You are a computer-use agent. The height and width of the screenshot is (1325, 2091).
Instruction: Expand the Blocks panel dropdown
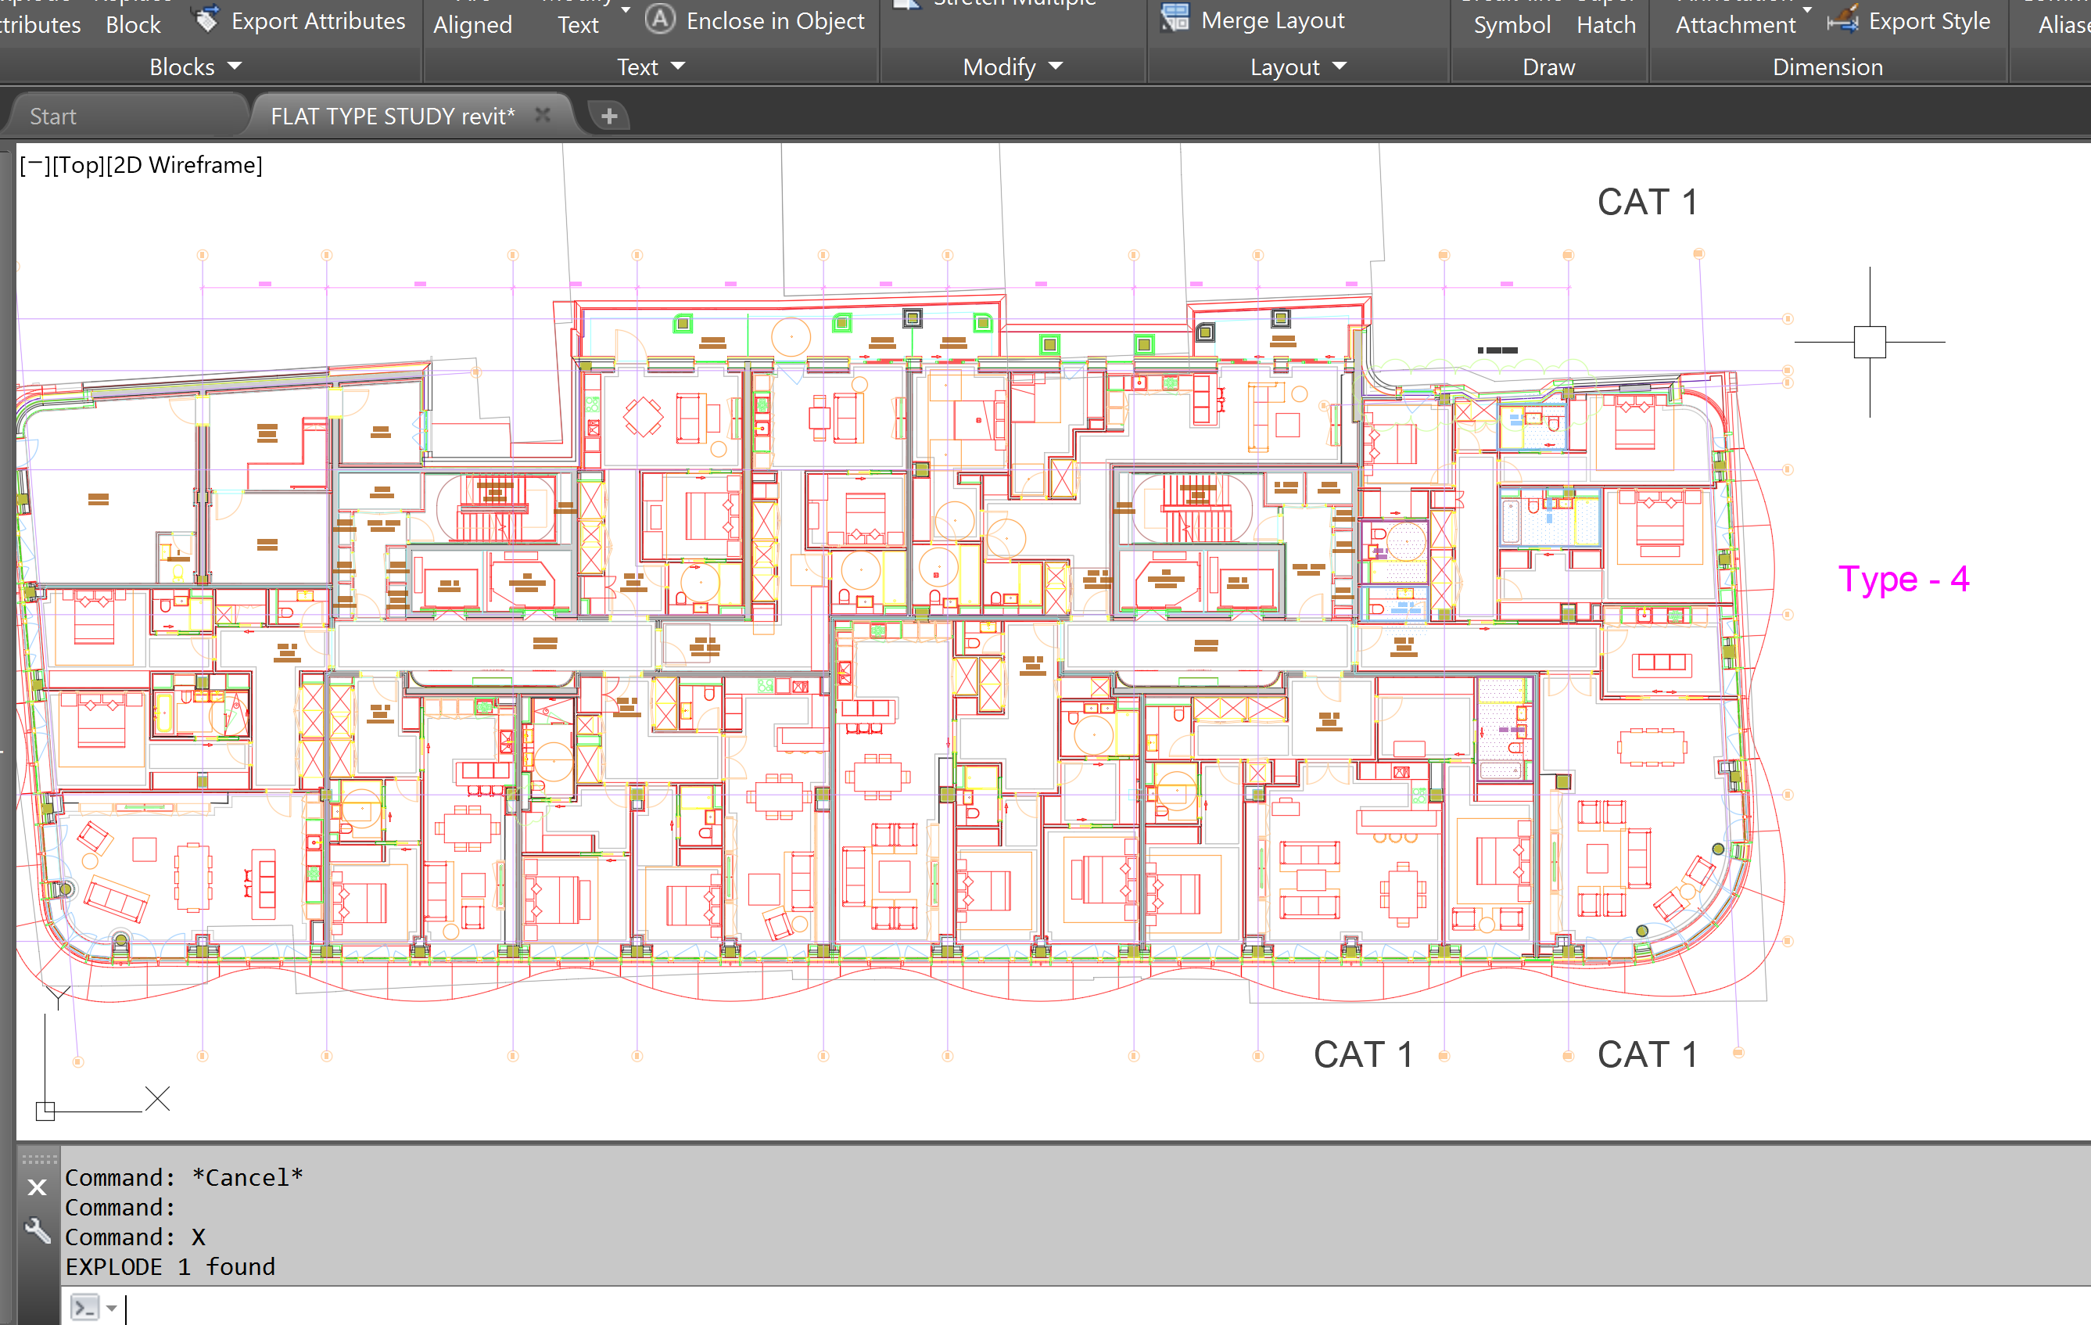click(x=235, y=66)
